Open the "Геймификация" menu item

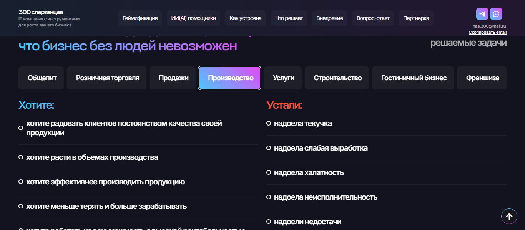point(140,18)
